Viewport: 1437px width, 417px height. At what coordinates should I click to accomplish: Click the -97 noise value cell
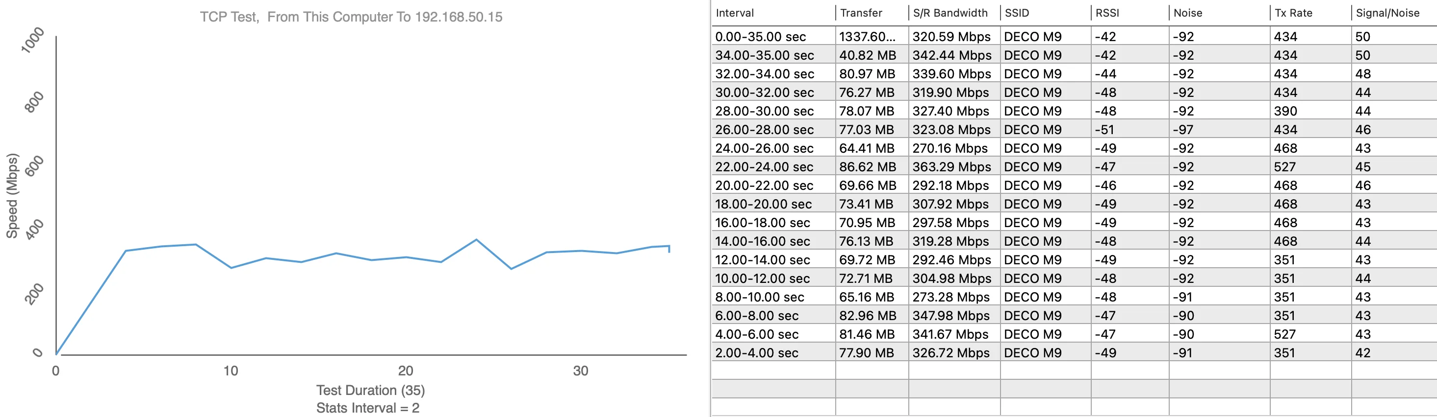pos(1182,130)
